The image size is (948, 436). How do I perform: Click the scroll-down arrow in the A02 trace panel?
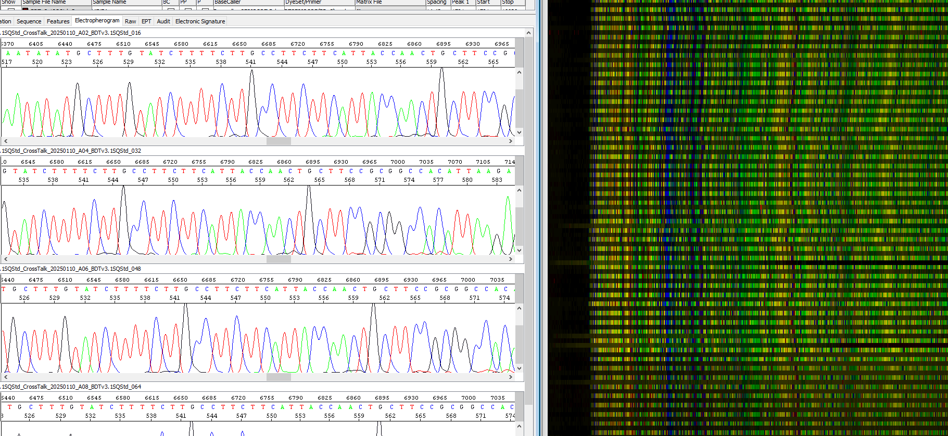tap(519, 133)
